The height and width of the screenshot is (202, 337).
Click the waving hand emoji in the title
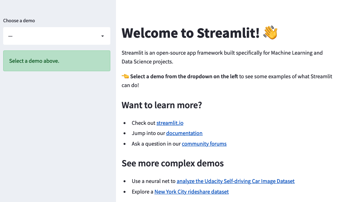pos(271,33)
